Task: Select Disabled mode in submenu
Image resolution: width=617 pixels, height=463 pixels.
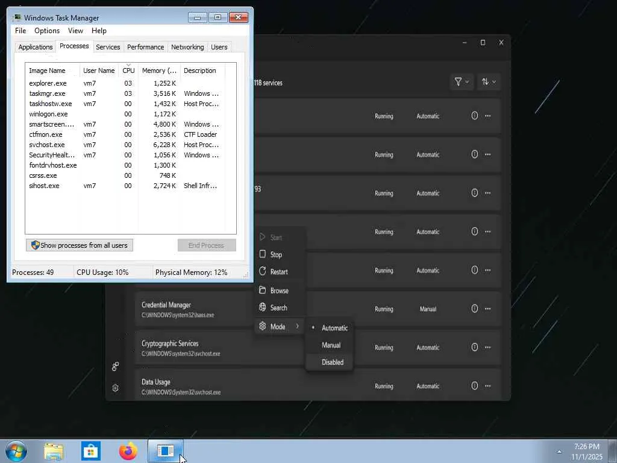Action: click(x=330, y=362)
